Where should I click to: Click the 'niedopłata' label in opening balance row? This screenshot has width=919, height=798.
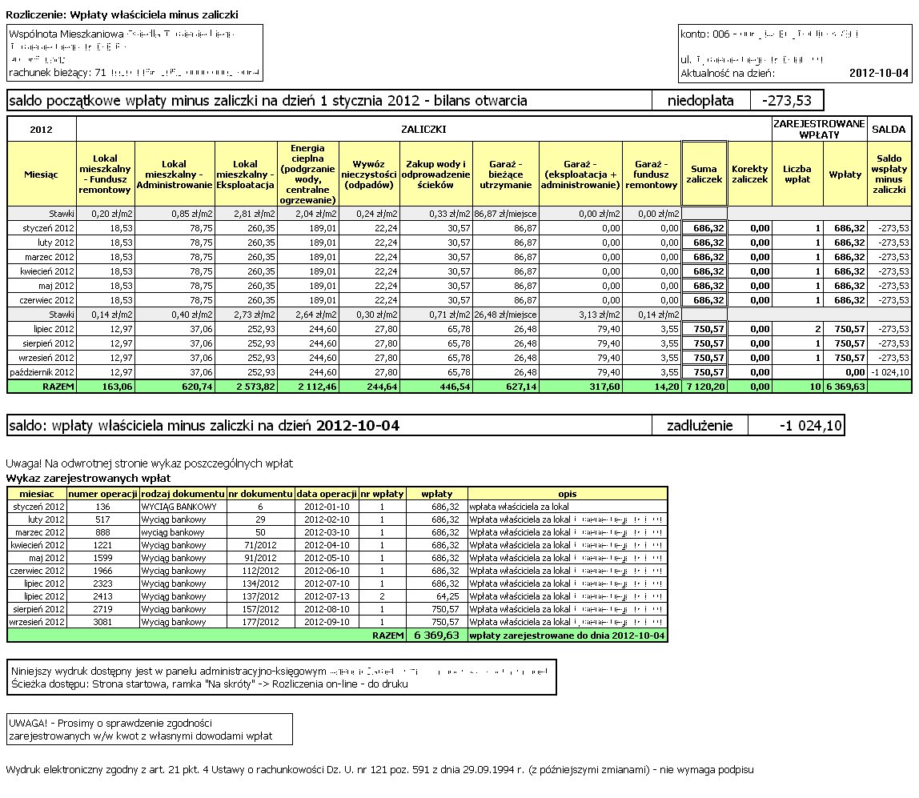700,101
